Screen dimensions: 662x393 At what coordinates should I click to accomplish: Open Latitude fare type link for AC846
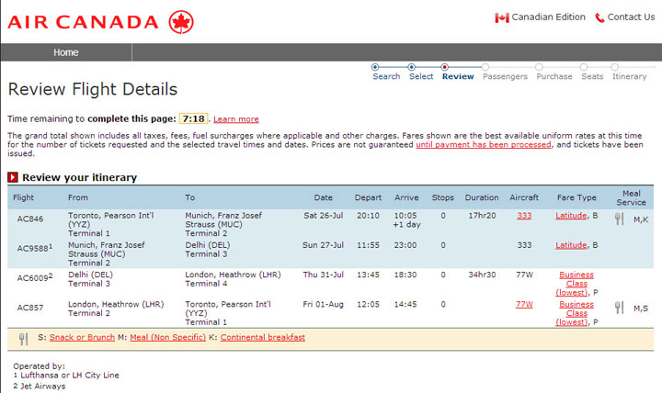571,216
